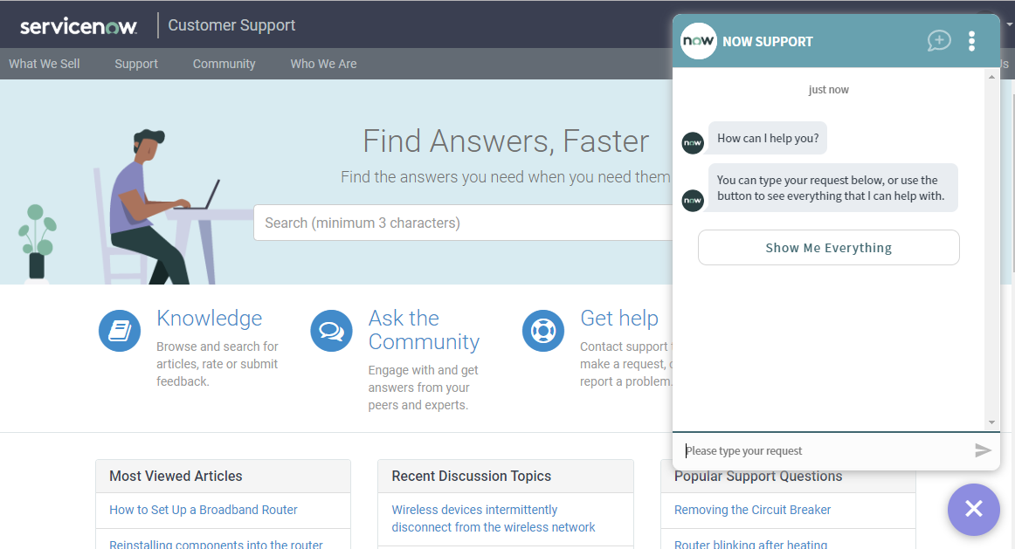
Task: Click the chat scrollbar up arrow
Action: [x=991, y=77]
